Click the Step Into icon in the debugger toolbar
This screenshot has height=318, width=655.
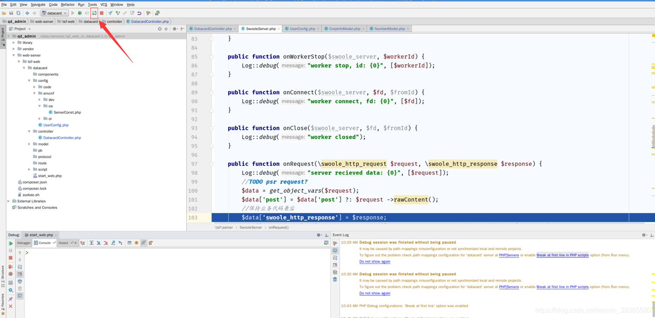98,243
